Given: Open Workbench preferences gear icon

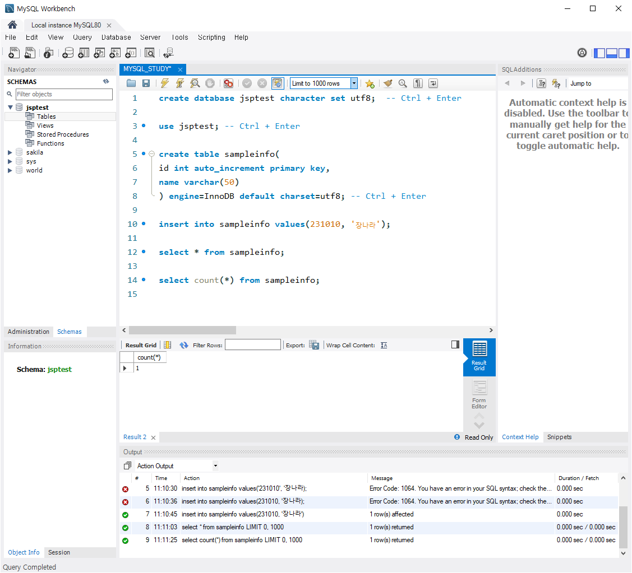Looking at the screenshot, I should point(582,53).
